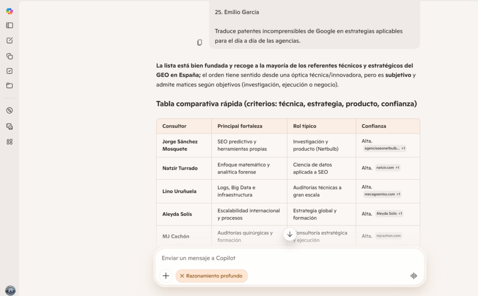Select the Logs, Big Data e infraestructura cell
This screenshot has height=296, width=478.
[x=249, y=191]
